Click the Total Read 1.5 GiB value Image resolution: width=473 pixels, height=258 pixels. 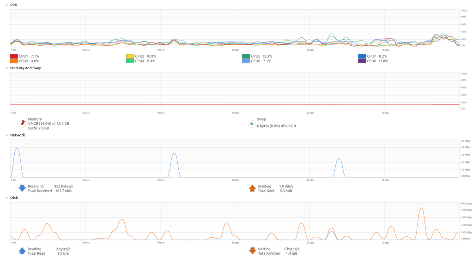[x=63, y=253]
